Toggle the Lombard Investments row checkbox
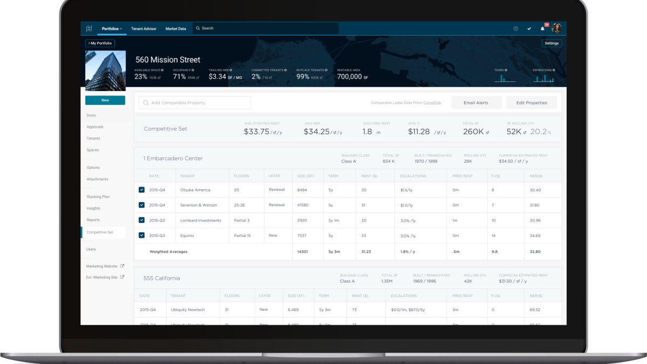Screen dimensions: 647x364 [141, 220]
